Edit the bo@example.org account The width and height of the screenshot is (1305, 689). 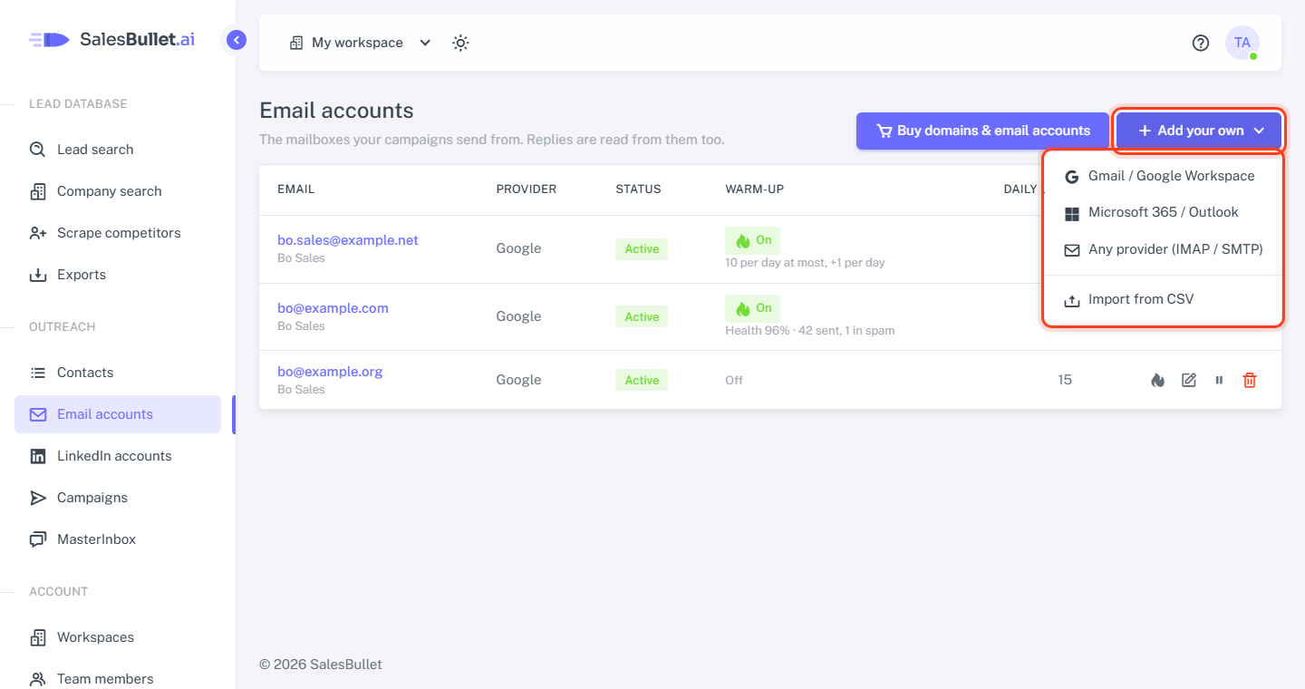tap(1189, 380)
